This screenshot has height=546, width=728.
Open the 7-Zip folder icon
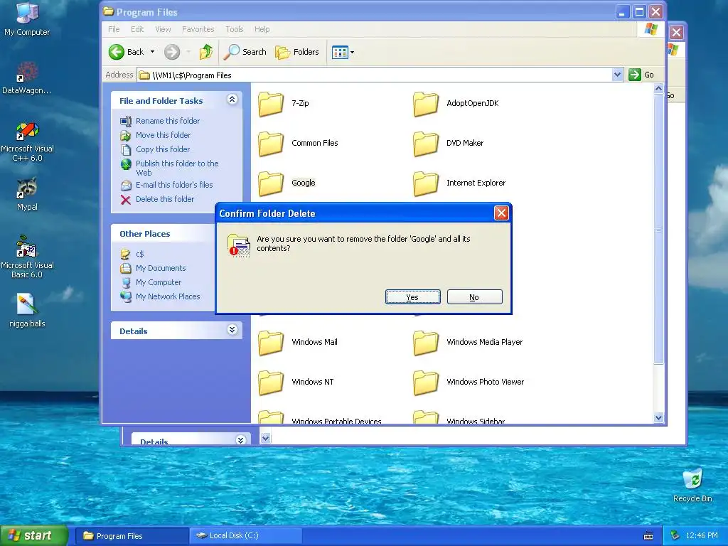pyautogui.click(x=271, y=104)
